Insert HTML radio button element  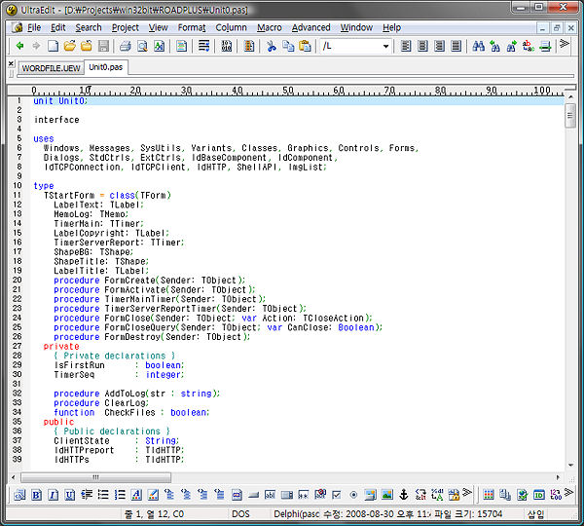[x=353, y=495]
